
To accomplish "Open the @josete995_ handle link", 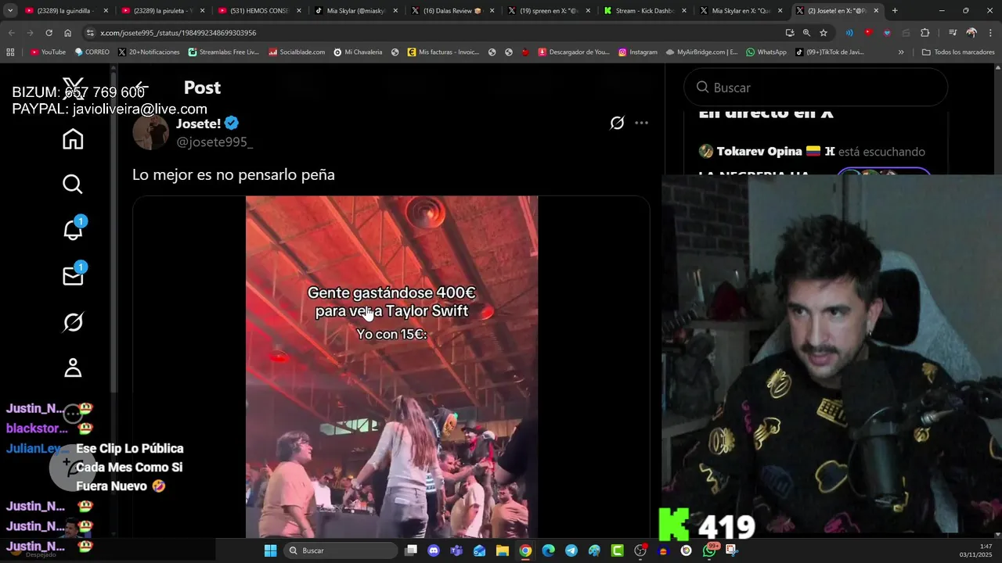I will (x=214, y=142).
